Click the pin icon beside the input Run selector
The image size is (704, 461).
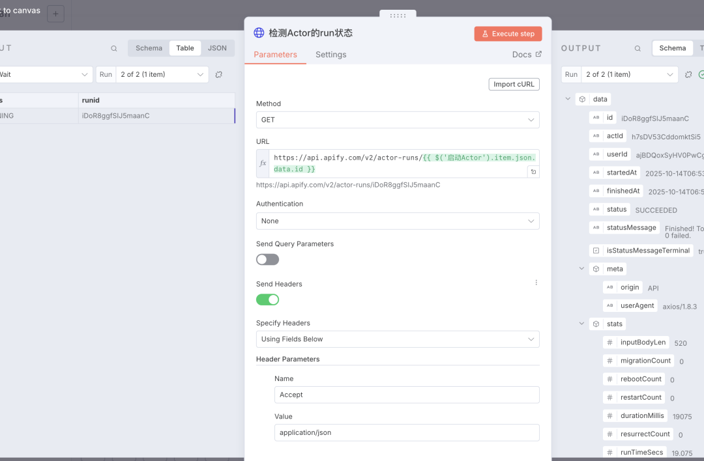click(x=219, y=75)
